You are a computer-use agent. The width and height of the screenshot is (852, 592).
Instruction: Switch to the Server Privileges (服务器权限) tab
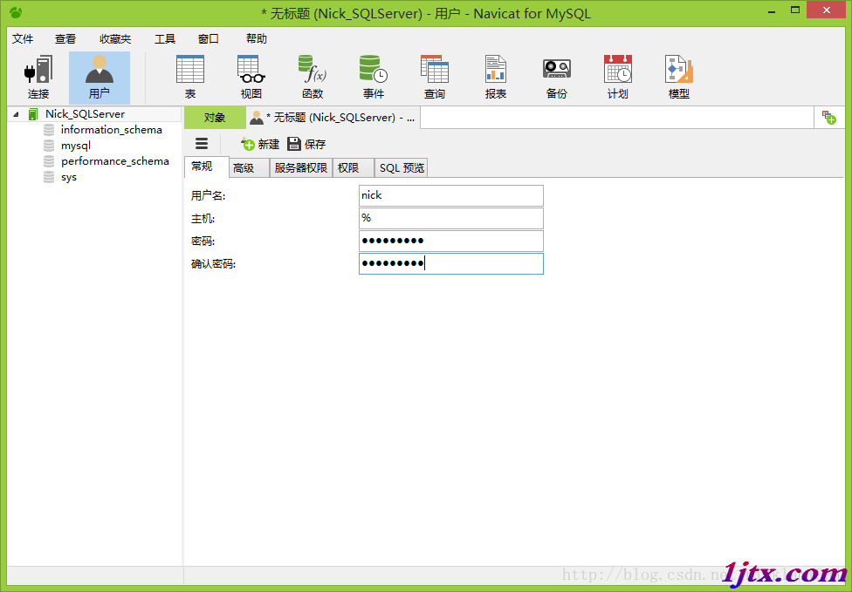[x=300, y=167]
